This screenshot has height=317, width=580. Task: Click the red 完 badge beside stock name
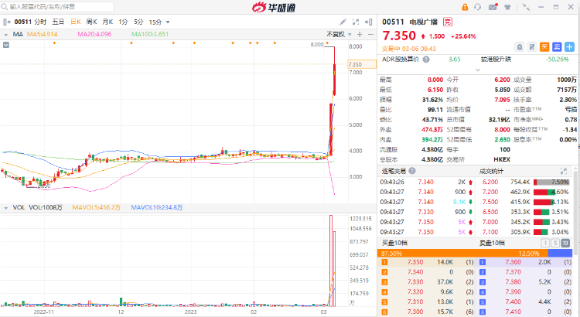pyautogui.click(x=448, y=22)
